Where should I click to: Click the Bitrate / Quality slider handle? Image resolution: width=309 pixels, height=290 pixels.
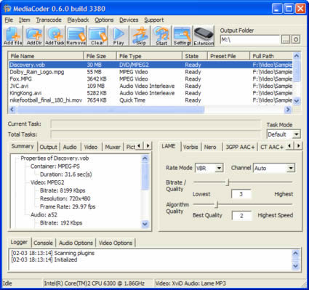(x=228, y=182)
